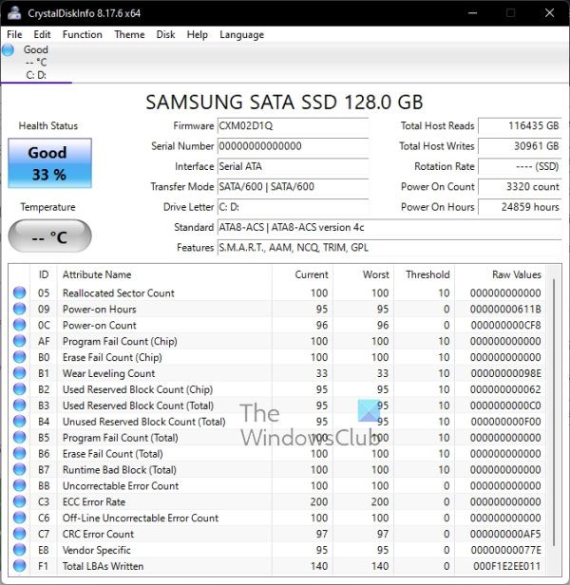This screenshot has width=570, height=585.
Task: Click the CrystalDiskInfo app icon in title bar
Action: coord(14,12)
